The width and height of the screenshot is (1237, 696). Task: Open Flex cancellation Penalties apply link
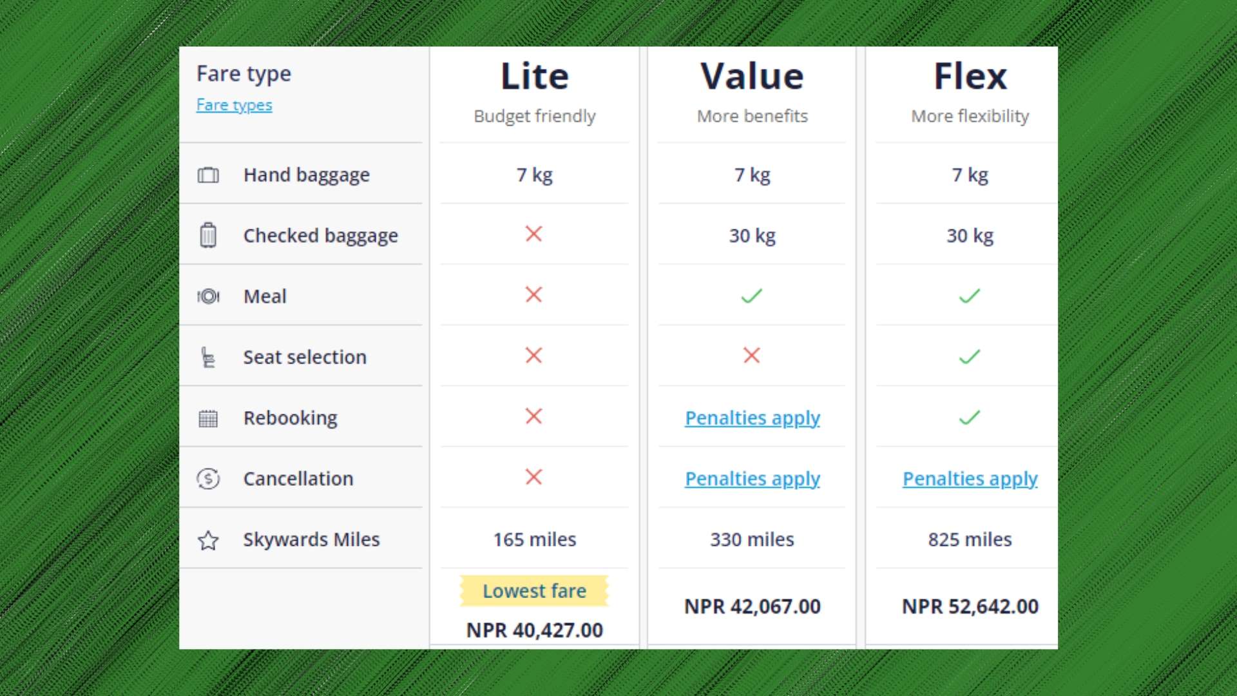pos(970,479)
